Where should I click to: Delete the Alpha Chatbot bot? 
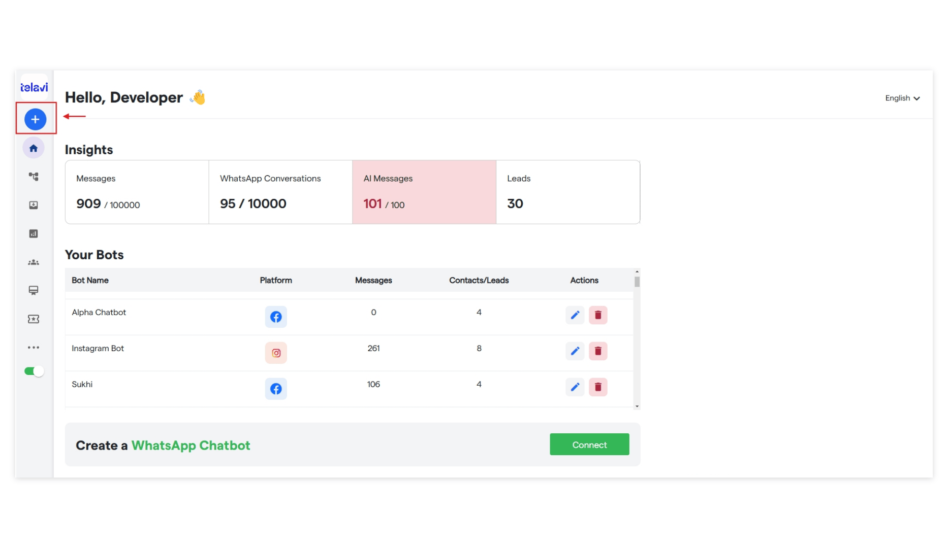pos(598,315)
